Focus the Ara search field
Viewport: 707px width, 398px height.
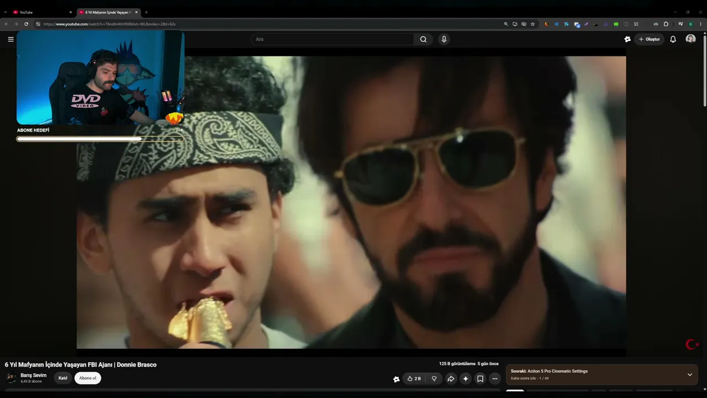tap(334, 39)
